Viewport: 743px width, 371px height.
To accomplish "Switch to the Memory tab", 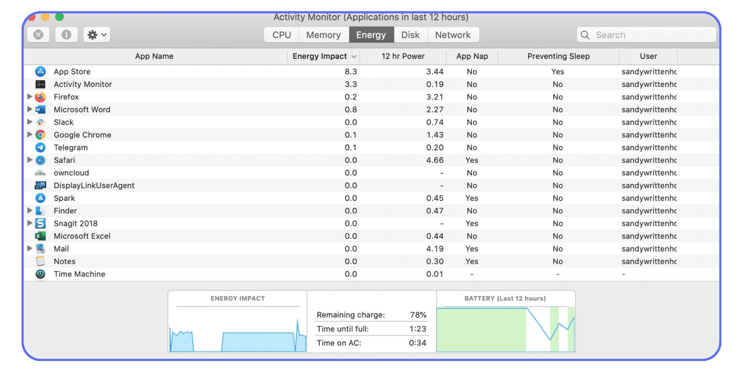I will point(324,35).
